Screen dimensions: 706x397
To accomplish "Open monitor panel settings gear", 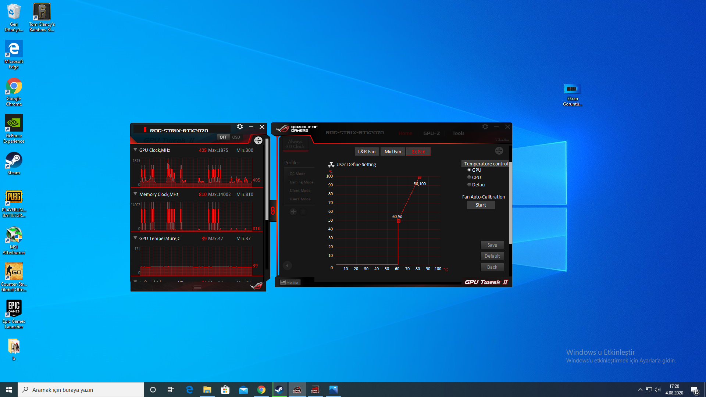I will coord(240,127).
